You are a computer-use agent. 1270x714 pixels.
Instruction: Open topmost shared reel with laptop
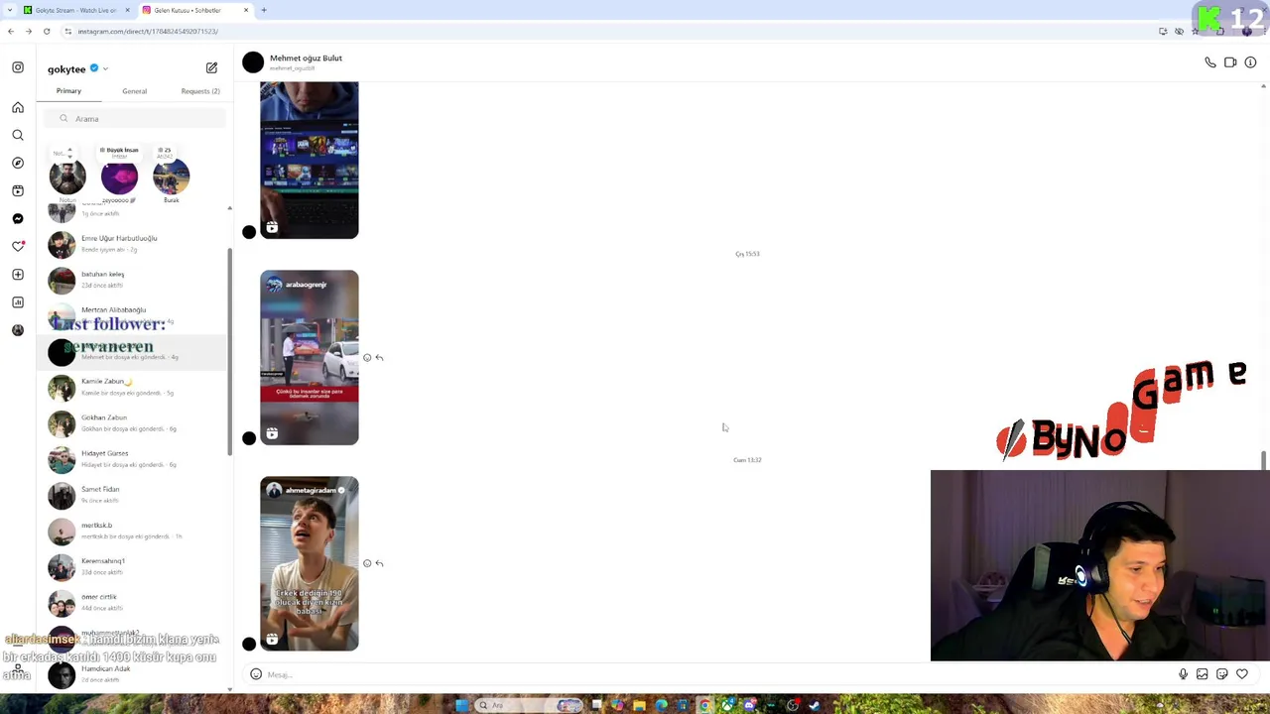pyautogui.click(x=310, y=161)
